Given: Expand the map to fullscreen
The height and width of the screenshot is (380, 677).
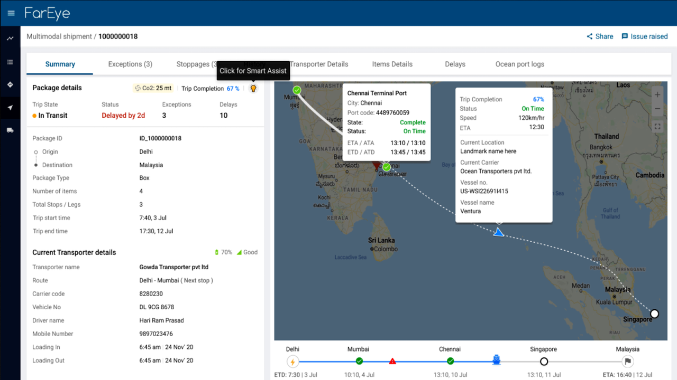Looking at the screenshot, I should pos(657,127).
